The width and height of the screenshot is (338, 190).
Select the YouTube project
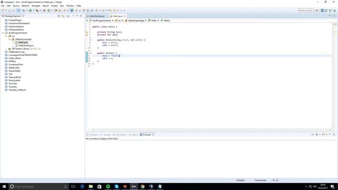pos(13,83)
